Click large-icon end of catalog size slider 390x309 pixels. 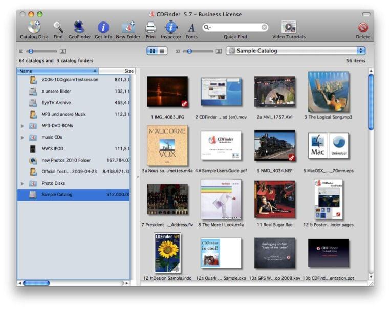tap(62, 51)
